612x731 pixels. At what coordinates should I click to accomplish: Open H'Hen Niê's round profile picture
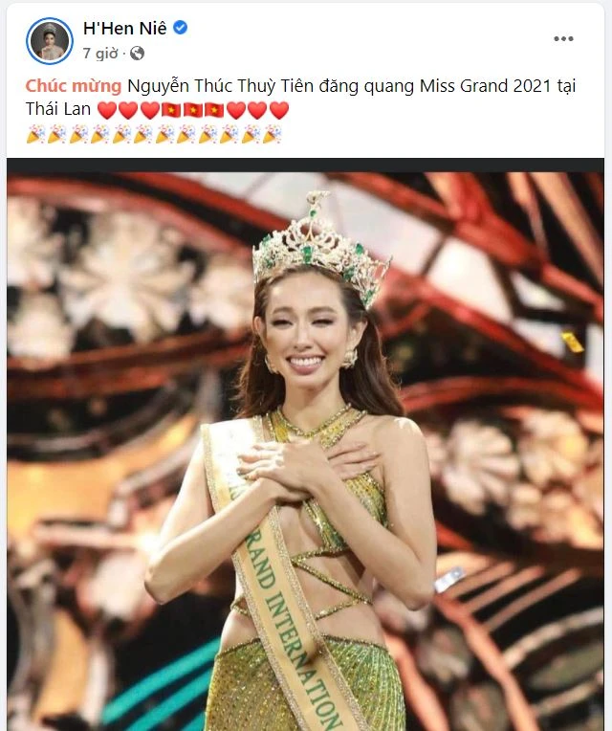[x=50, y=40]
